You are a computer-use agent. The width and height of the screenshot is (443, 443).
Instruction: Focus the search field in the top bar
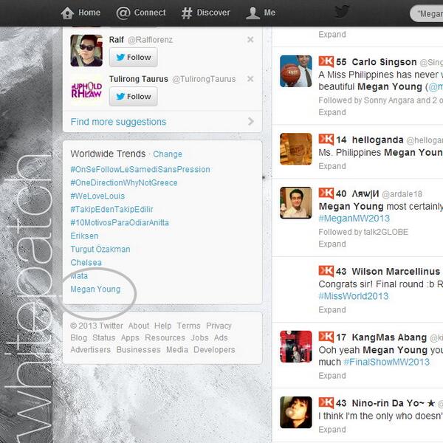427,13
